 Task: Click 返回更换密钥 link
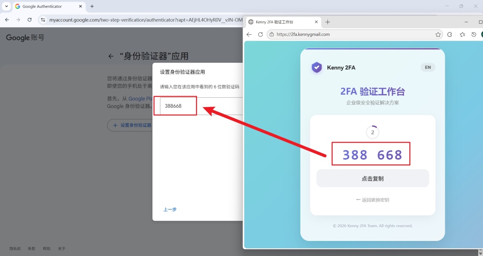click(373, 200)
